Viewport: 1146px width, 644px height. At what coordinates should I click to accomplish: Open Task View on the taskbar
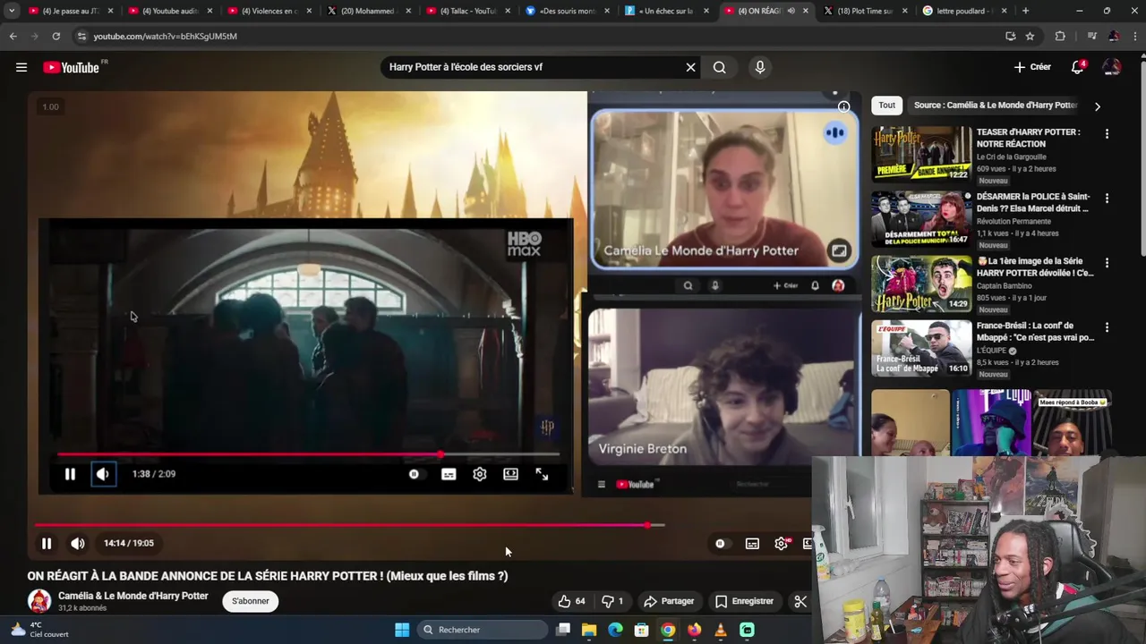click(563, 630)
